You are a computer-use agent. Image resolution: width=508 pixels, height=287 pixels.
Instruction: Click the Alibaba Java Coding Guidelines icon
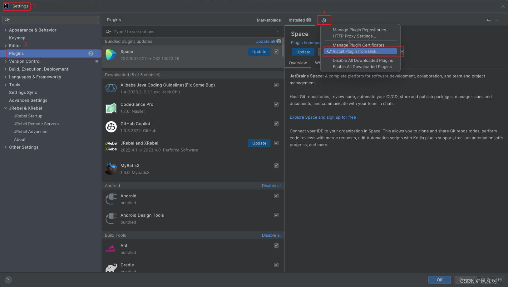[x=111, y=88]
